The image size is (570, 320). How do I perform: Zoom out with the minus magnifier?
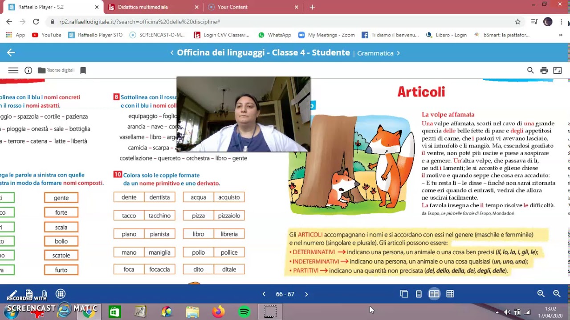[541, 294]
